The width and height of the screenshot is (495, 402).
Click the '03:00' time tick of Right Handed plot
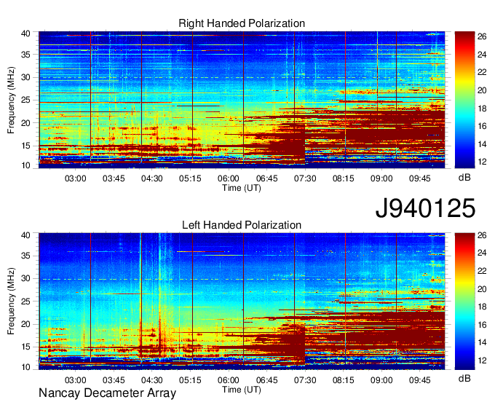pos(75,178)
